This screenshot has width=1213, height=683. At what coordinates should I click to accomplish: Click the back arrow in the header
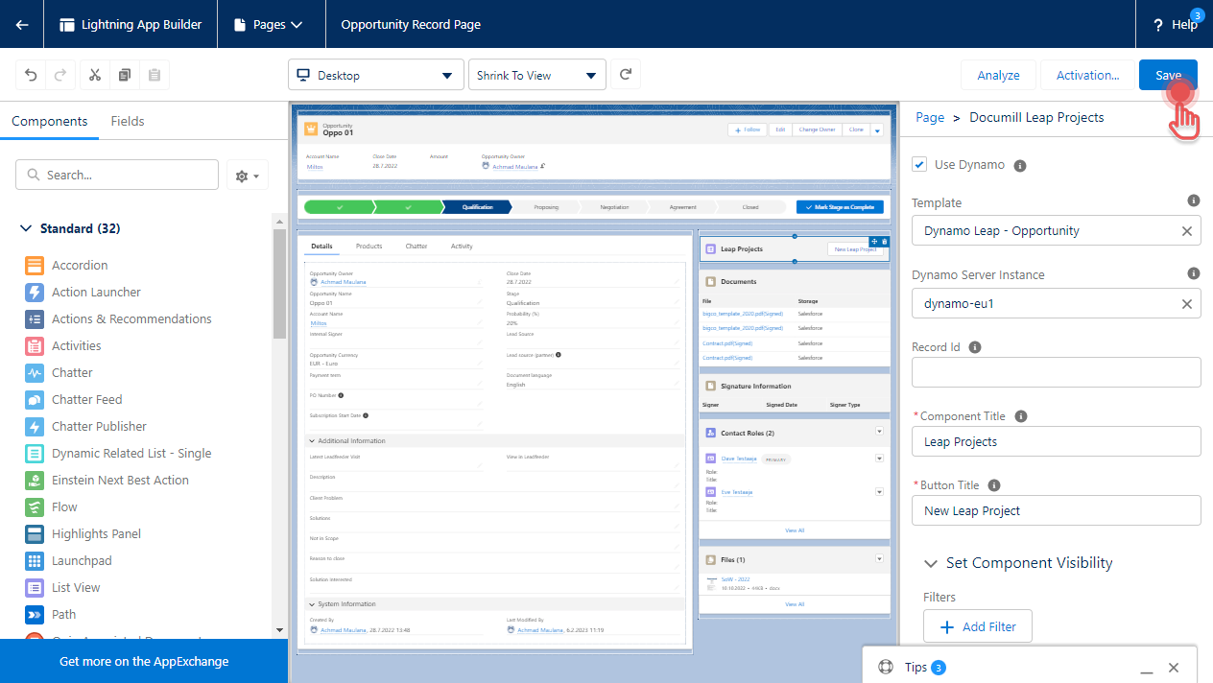pos(21,24)
